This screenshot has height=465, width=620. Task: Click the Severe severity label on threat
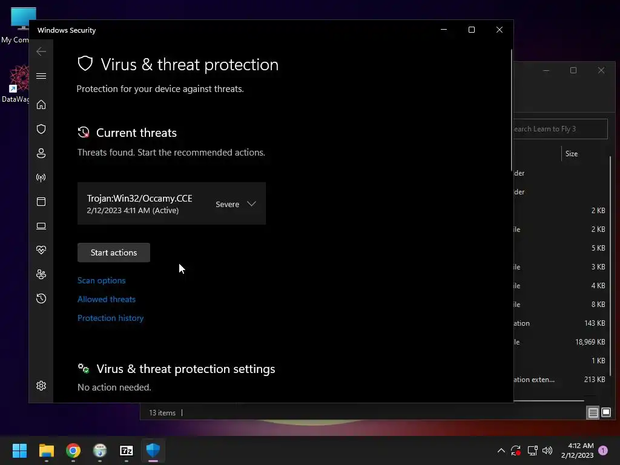pos(228,204)
